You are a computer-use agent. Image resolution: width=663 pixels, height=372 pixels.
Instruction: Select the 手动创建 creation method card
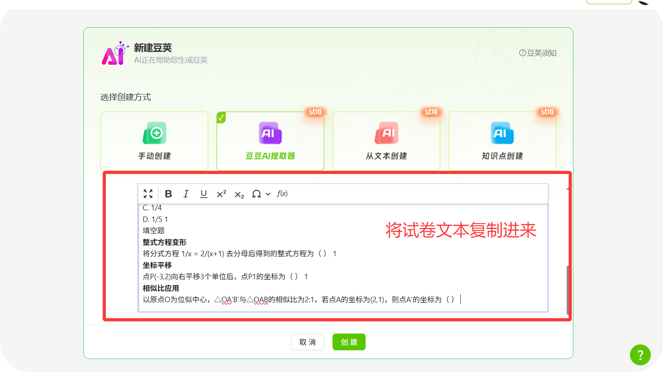154,141
